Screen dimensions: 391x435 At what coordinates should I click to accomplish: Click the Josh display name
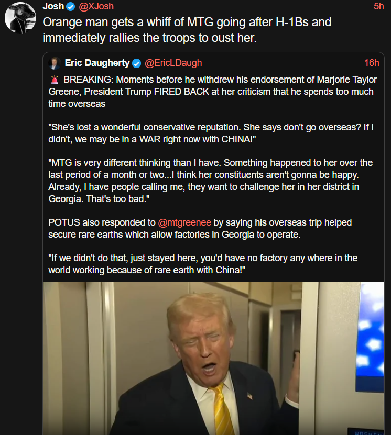53,6
